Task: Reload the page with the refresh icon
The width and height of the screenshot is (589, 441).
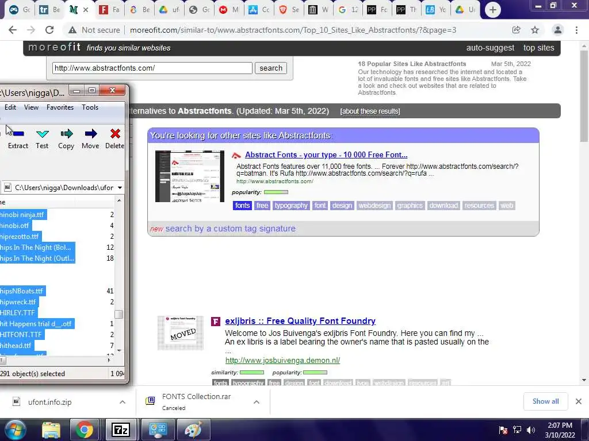Action: (49, 30)
